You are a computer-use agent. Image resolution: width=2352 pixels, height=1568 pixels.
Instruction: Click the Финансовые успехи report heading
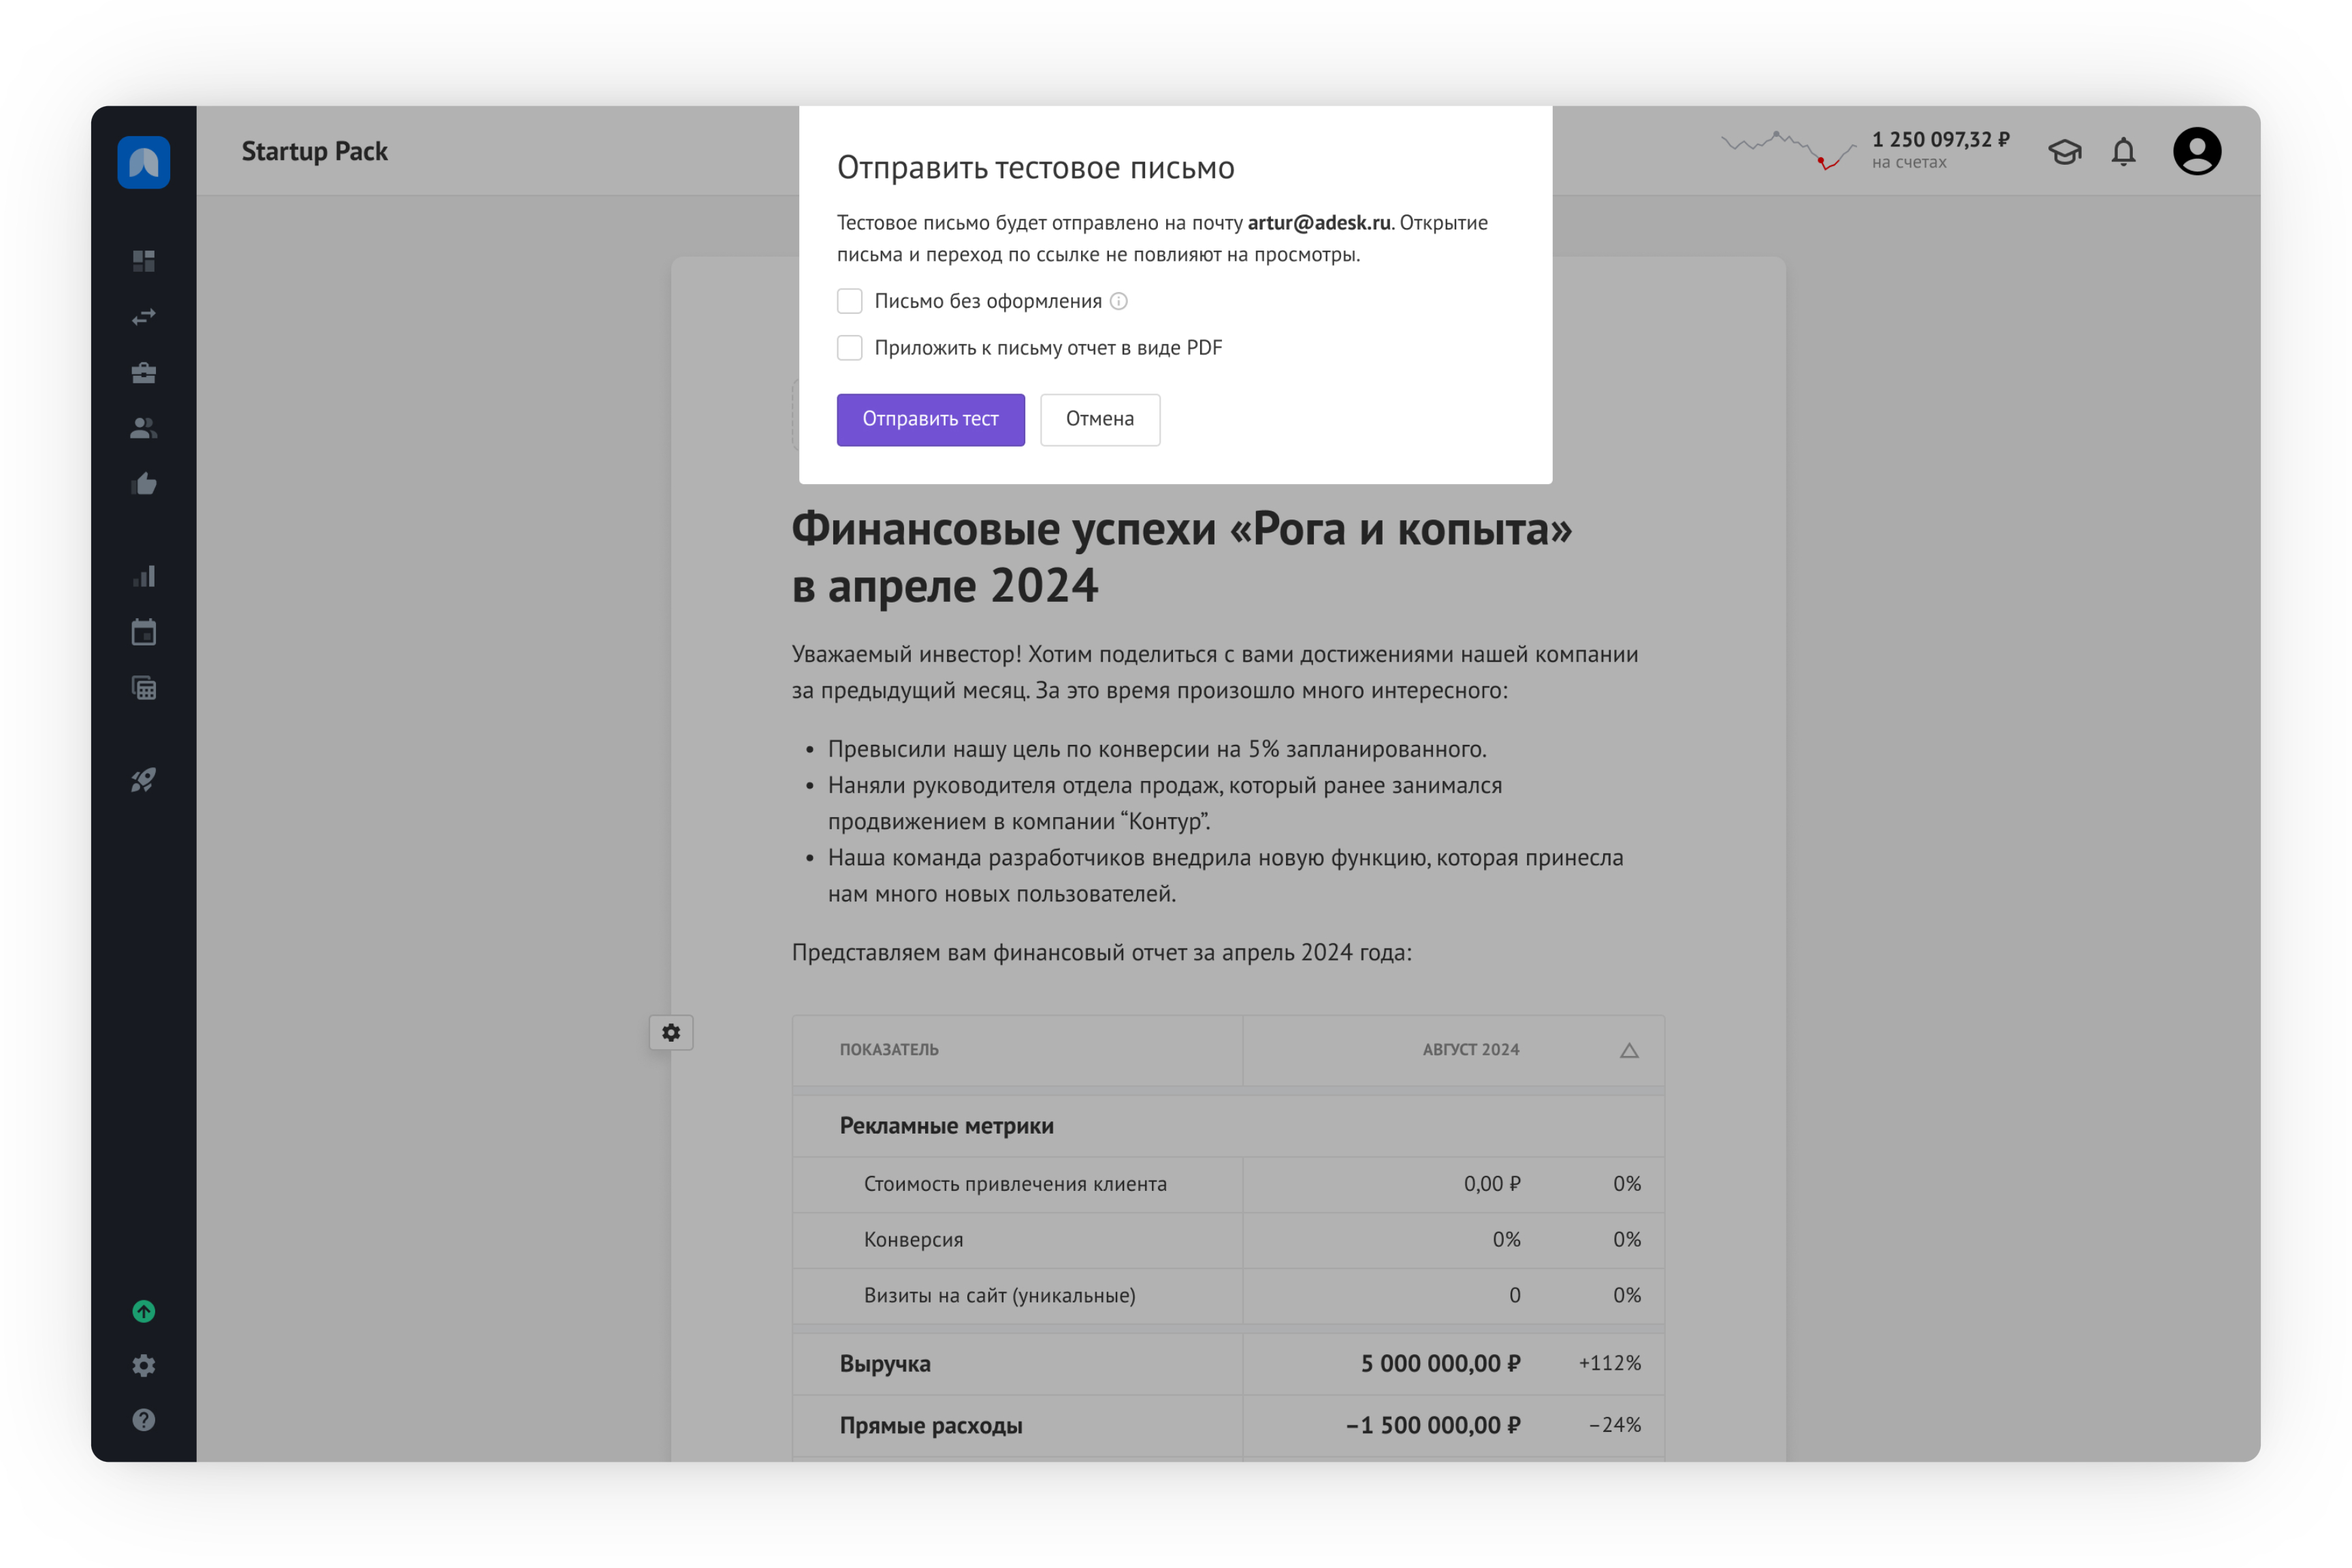(1182, 557)
